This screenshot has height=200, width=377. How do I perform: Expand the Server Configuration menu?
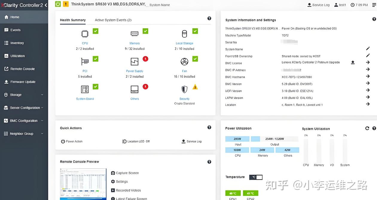[24, 108]
